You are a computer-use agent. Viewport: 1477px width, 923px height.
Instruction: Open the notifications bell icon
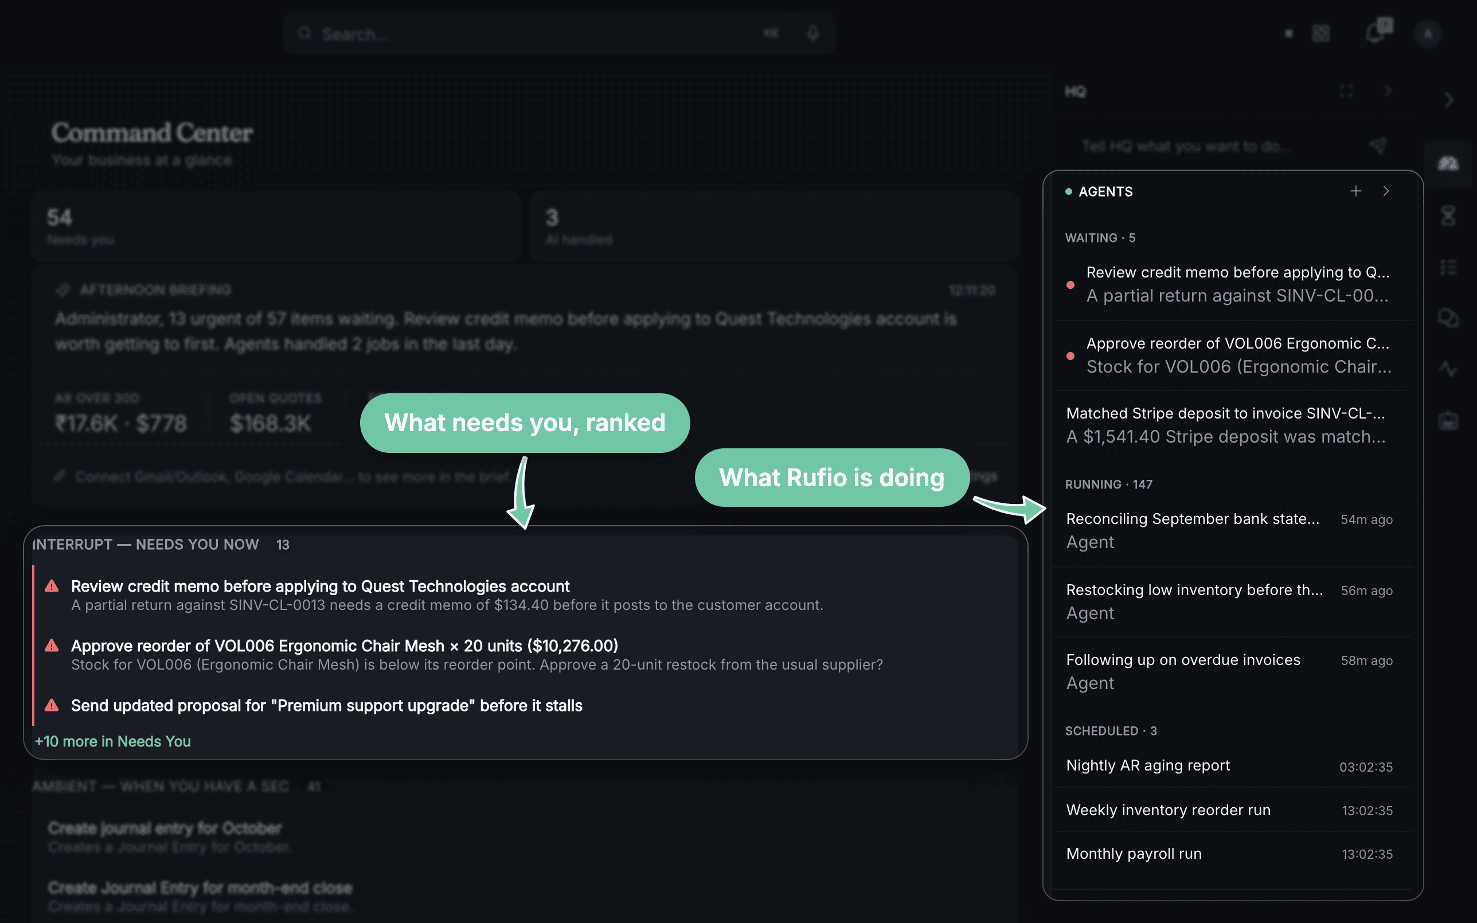tap(1374, 33)
